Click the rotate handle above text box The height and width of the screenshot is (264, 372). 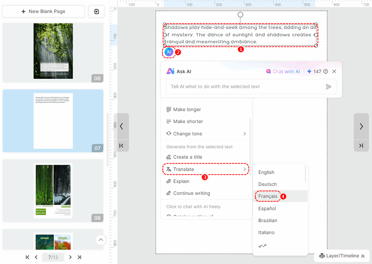240,15
